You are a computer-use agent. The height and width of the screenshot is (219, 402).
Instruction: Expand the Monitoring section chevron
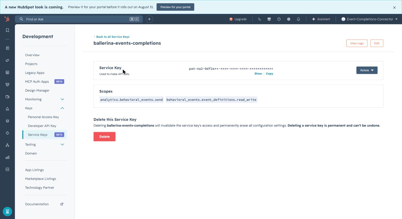(62, 99)
